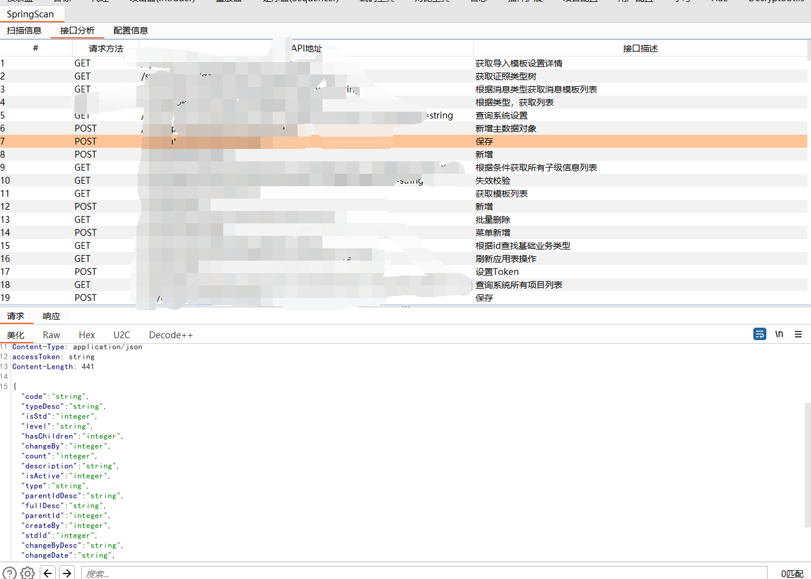Sort by the 请求方法 column header
Image resolution: width=811 pixels, height=579 pixels.
click(x=106, y=48)
